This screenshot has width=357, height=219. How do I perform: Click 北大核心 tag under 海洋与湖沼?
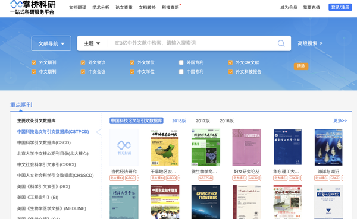[x=321, y=178]
